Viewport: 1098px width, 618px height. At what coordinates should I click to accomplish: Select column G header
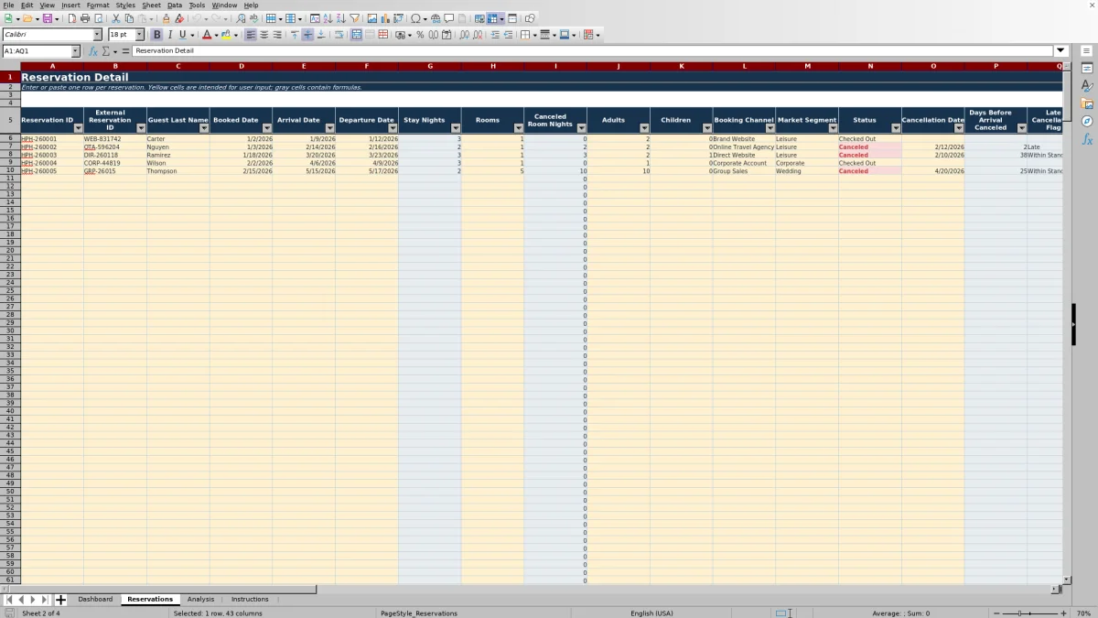click(x=430, y=66)
